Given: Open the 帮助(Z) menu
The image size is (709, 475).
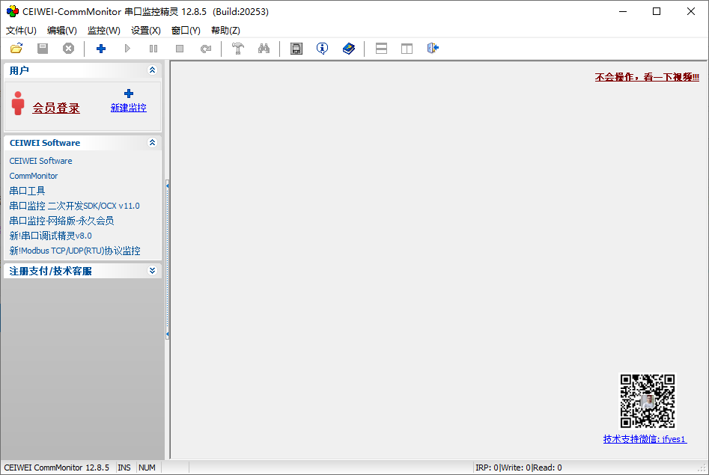Looking at the screenshot, I should pyautogui.click(x=225, y=31).
